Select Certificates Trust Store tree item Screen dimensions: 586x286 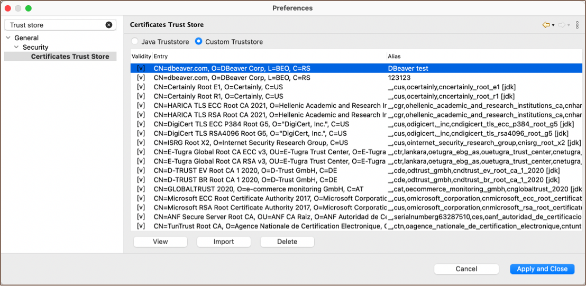tap(70, 57)
